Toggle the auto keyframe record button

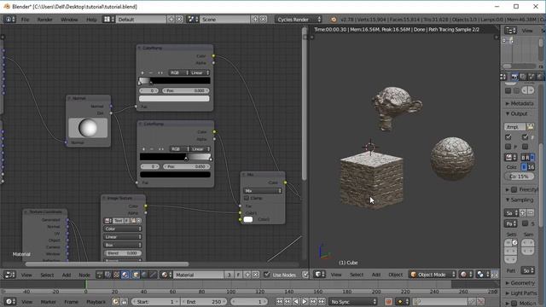[389, 301]
